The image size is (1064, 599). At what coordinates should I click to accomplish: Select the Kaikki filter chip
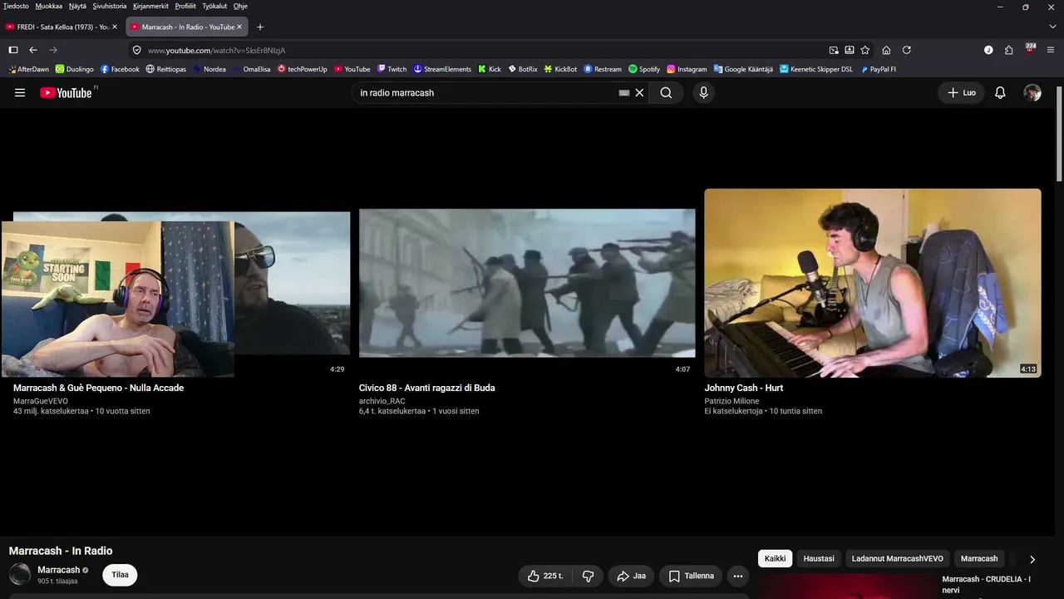(775, 558)
